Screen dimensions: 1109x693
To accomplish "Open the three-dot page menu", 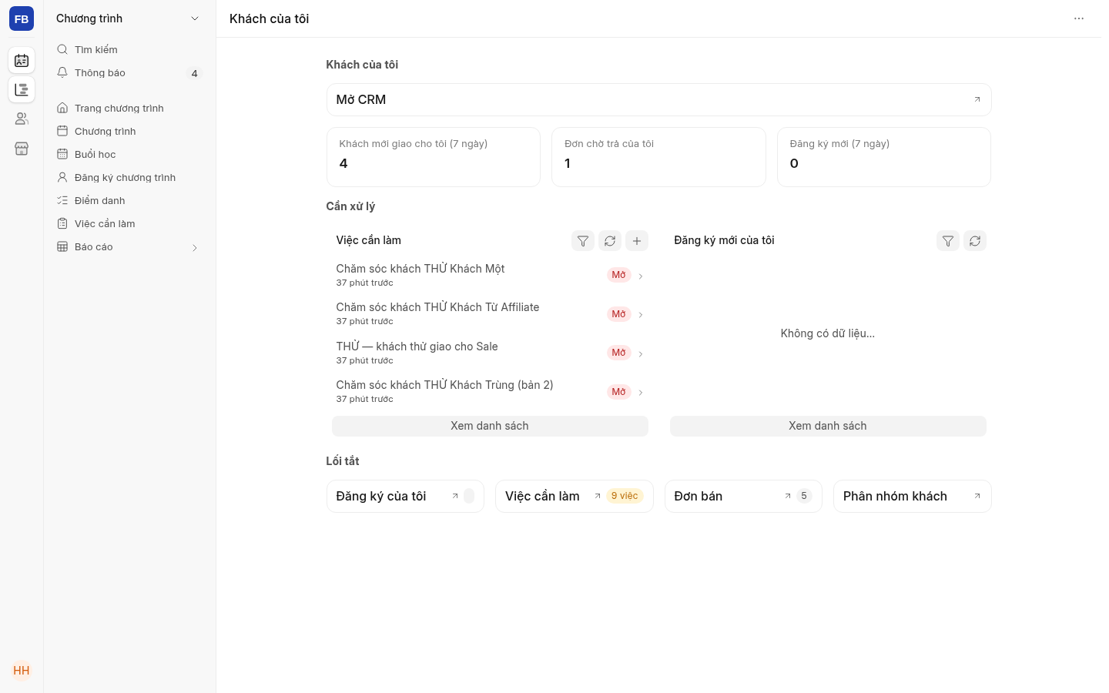I will click(x=1079, y=18).
